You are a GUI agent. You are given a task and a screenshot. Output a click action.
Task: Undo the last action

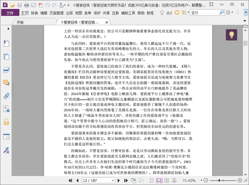[47, 5]
